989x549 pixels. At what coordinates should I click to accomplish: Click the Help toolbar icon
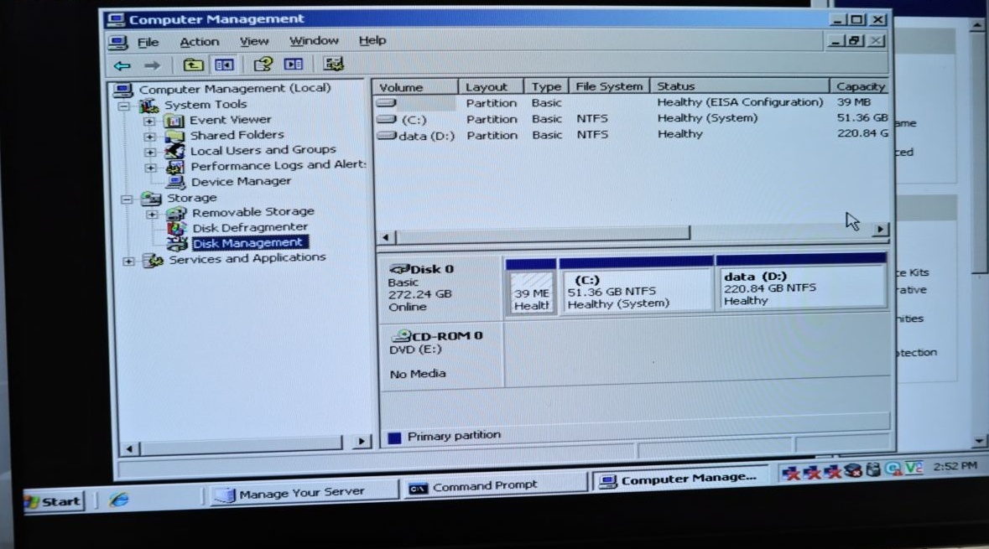point(263,64)
